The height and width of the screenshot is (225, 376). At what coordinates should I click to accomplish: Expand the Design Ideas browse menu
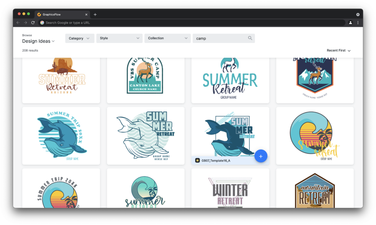click(x=38, y=41)
